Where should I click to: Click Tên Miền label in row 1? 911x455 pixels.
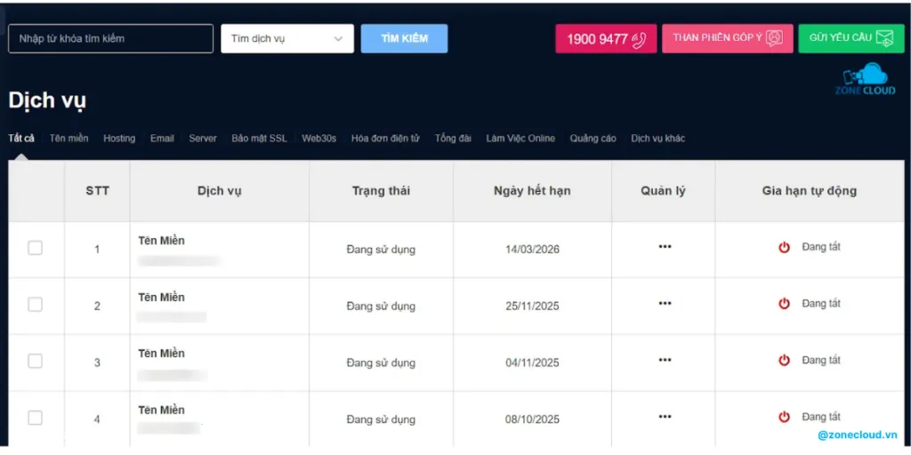(x=162, y=241)
